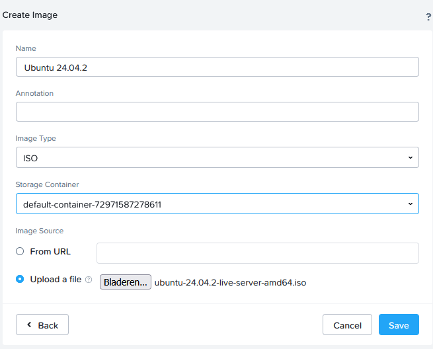Screen dimensions: 433x349
Task: Click the From URL text input box
Action: (257, 253)
